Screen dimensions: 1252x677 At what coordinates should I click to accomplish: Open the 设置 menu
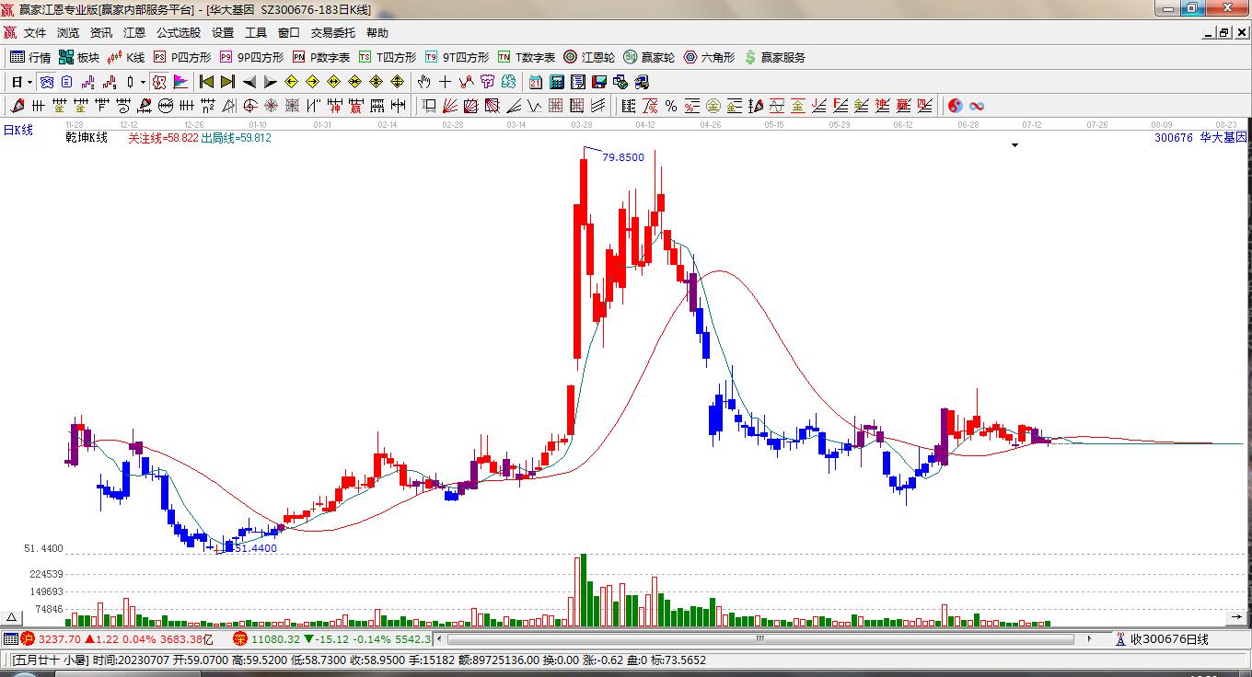[x=223, y=33]
